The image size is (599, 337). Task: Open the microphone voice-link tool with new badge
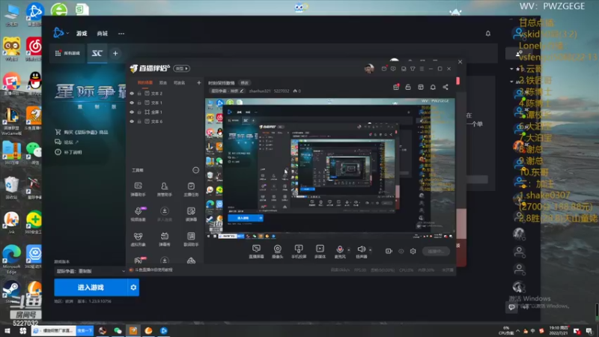coord(139,213)
